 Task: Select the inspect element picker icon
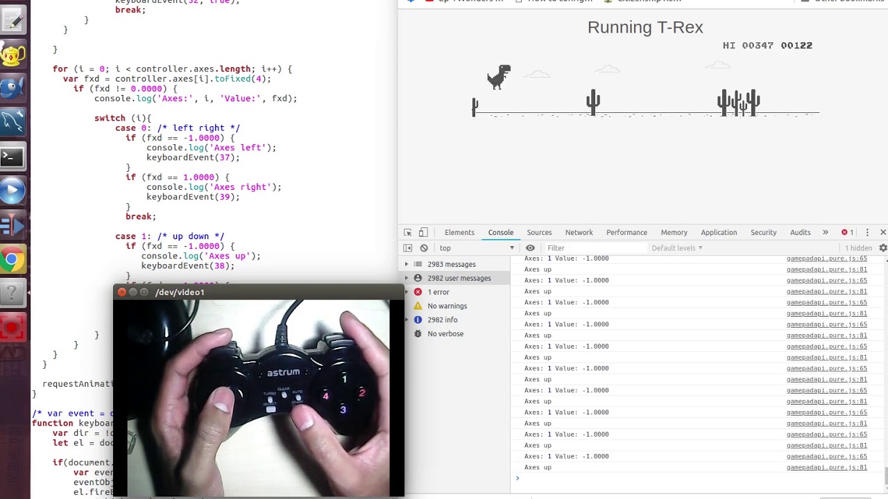[408, 232]
